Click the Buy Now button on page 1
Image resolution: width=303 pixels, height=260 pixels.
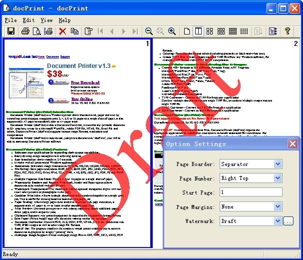pos(59,100)
